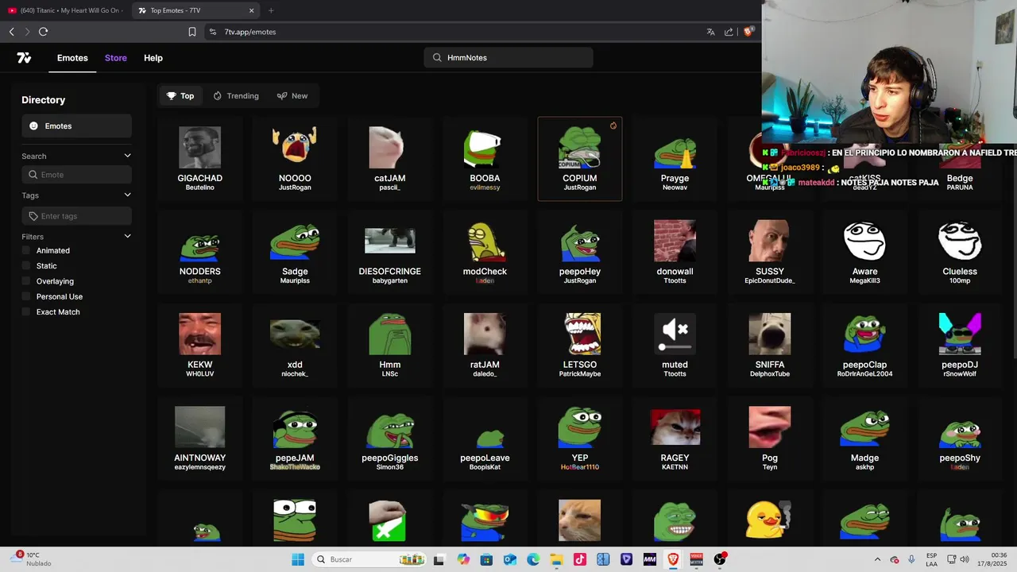Select the Sadge emote
Screen dimensions: 1017x572
click(x=295, y=252)
